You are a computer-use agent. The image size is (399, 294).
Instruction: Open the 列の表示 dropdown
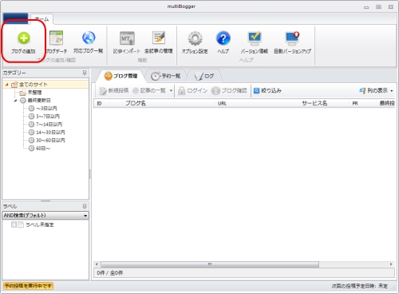[x=376, y=91]
